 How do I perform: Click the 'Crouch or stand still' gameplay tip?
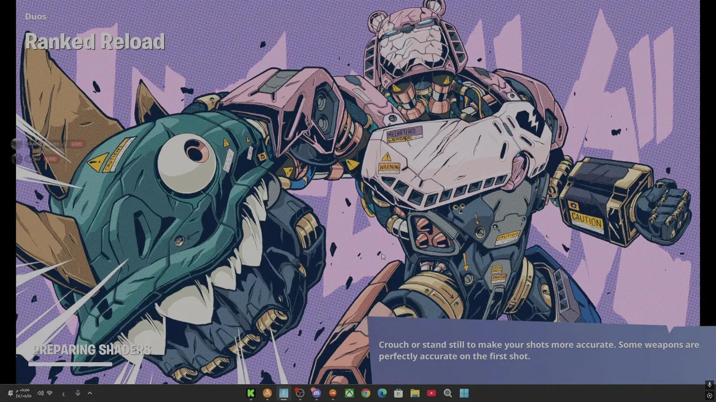pyautogui.click(x=539, y=350)
